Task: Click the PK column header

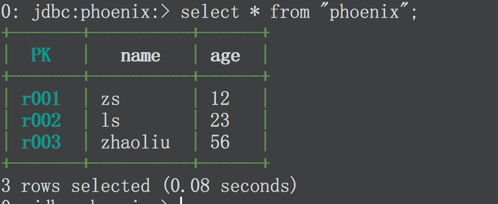Action: [41, 55]
